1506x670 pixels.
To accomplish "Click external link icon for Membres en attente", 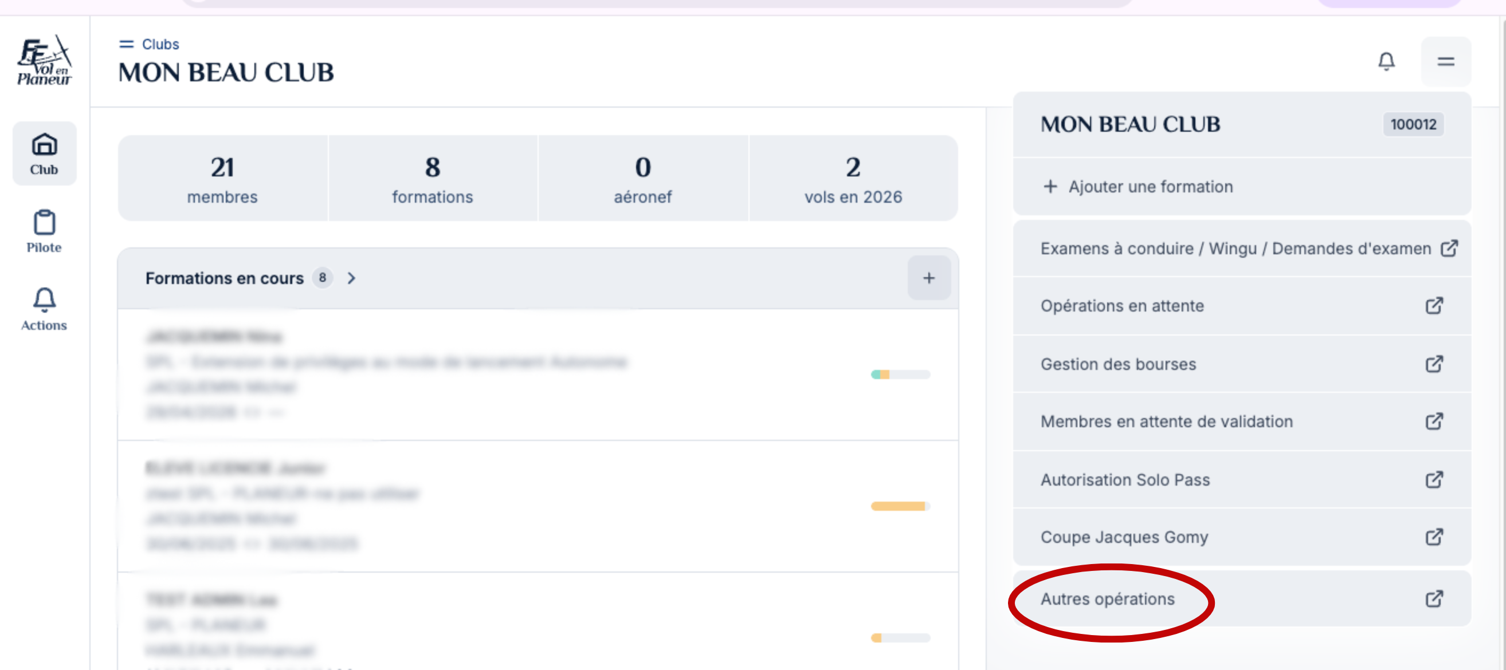I will click(x=1434, y=421).
